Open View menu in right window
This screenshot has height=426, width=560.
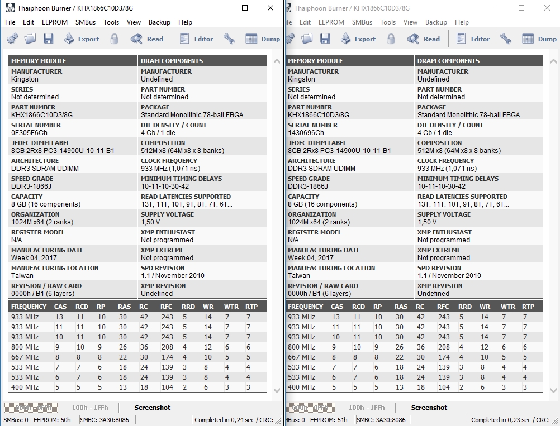click(x=410, y=22)
